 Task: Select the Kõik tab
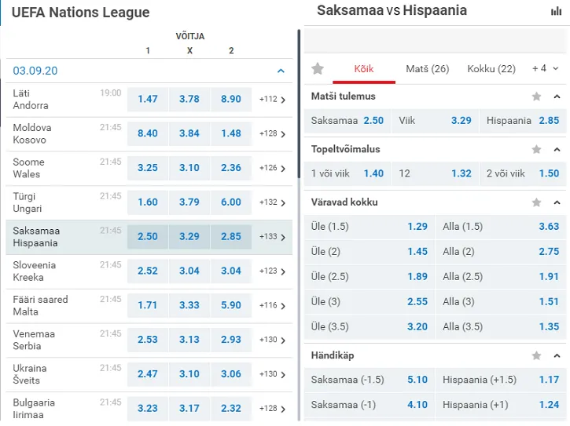tap(364, 69)
